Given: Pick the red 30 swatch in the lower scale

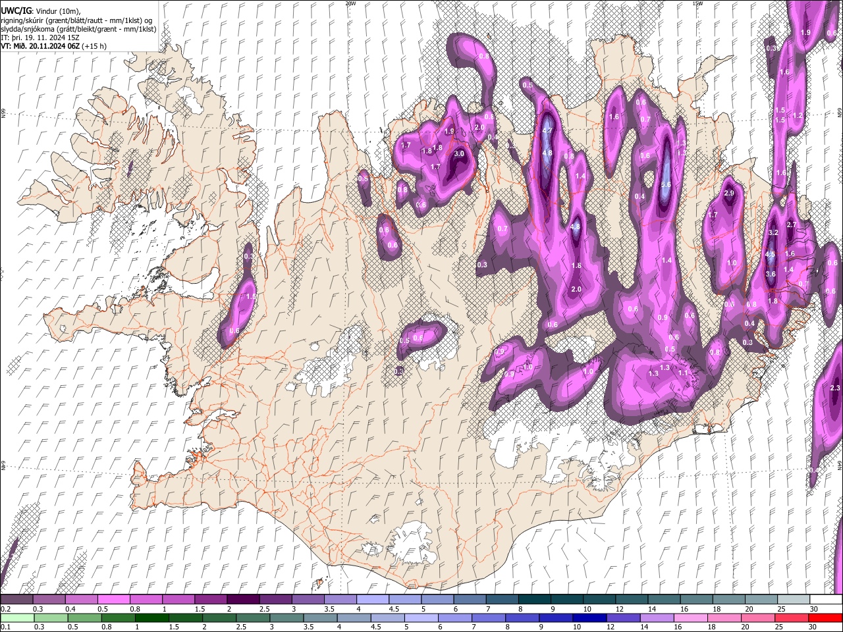Looking at the screenshot, I should tap(826, 618).
